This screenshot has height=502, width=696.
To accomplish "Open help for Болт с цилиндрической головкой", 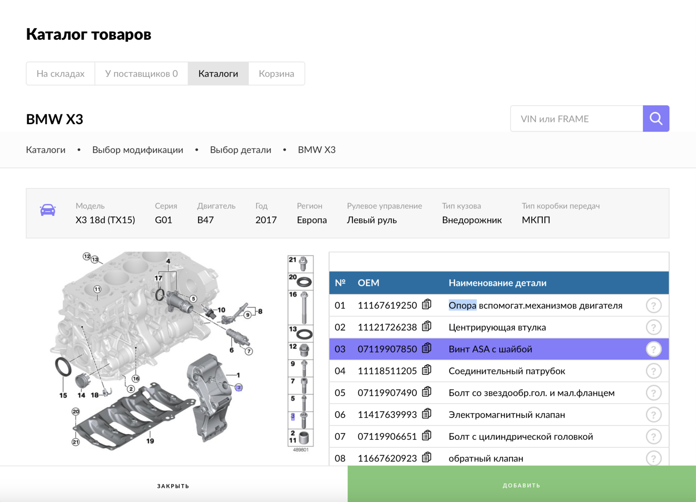I will 653,437.
